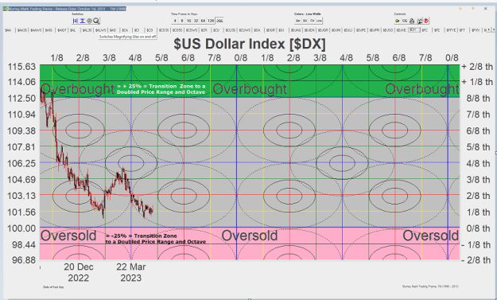
Task: Click the 6/8 th level label
Action: [x=478, y=131]
